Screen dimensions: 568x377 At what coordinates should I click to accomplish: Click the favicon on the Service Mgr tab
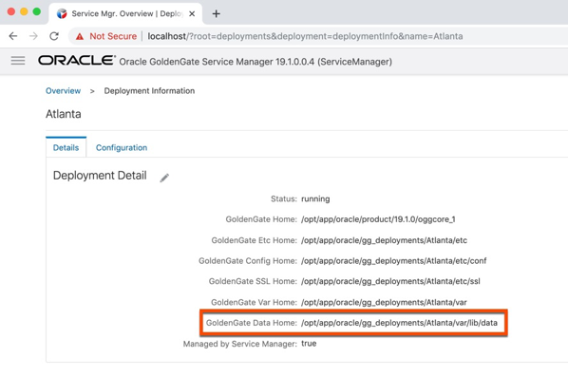(62, 13)
